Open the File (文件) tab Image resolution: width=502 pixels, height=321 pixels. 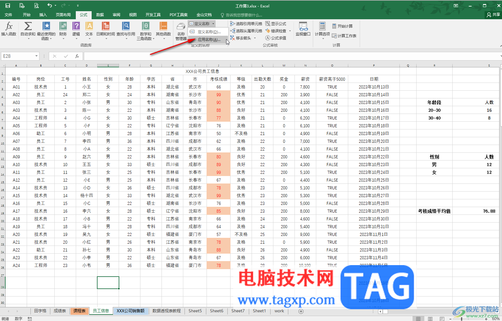pos(8,15)
